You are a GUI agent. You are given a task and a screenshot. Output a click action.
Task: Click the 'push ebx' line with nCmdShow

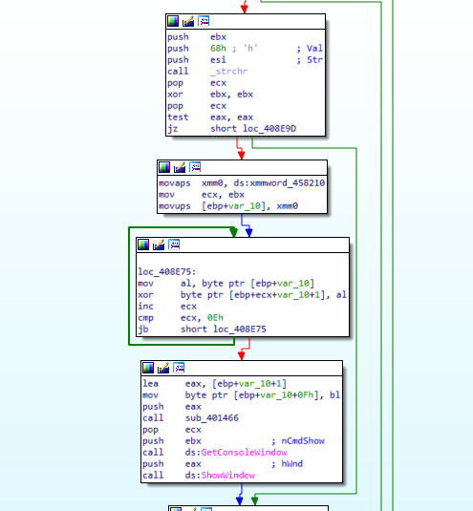click(x=172, y=441)
